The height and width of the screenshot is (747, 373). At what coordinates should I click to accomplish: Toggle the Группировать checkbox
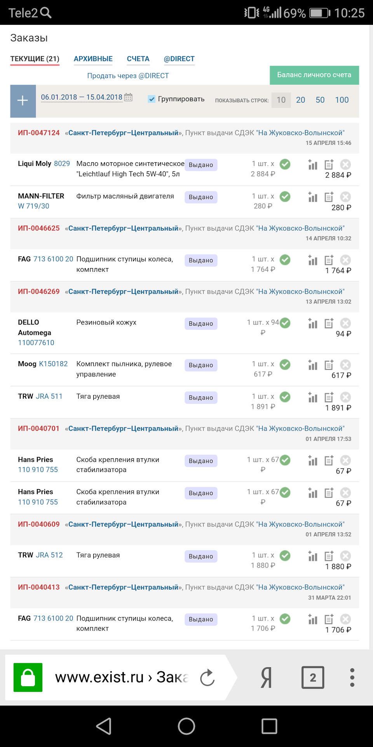tap(152, 99)
